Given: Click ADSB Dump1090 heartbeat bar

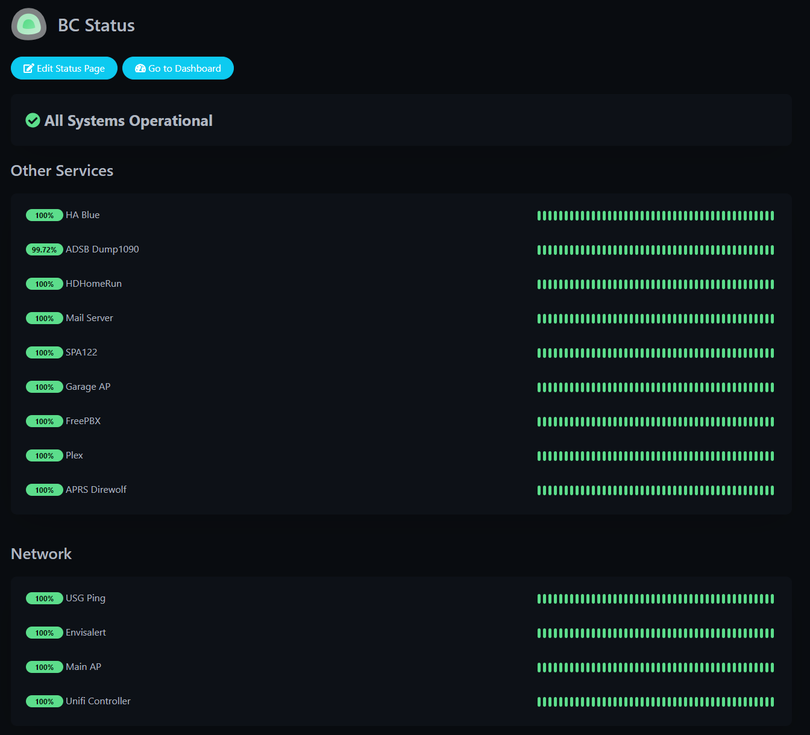Looking at the screenshot, I should (656, 250).
